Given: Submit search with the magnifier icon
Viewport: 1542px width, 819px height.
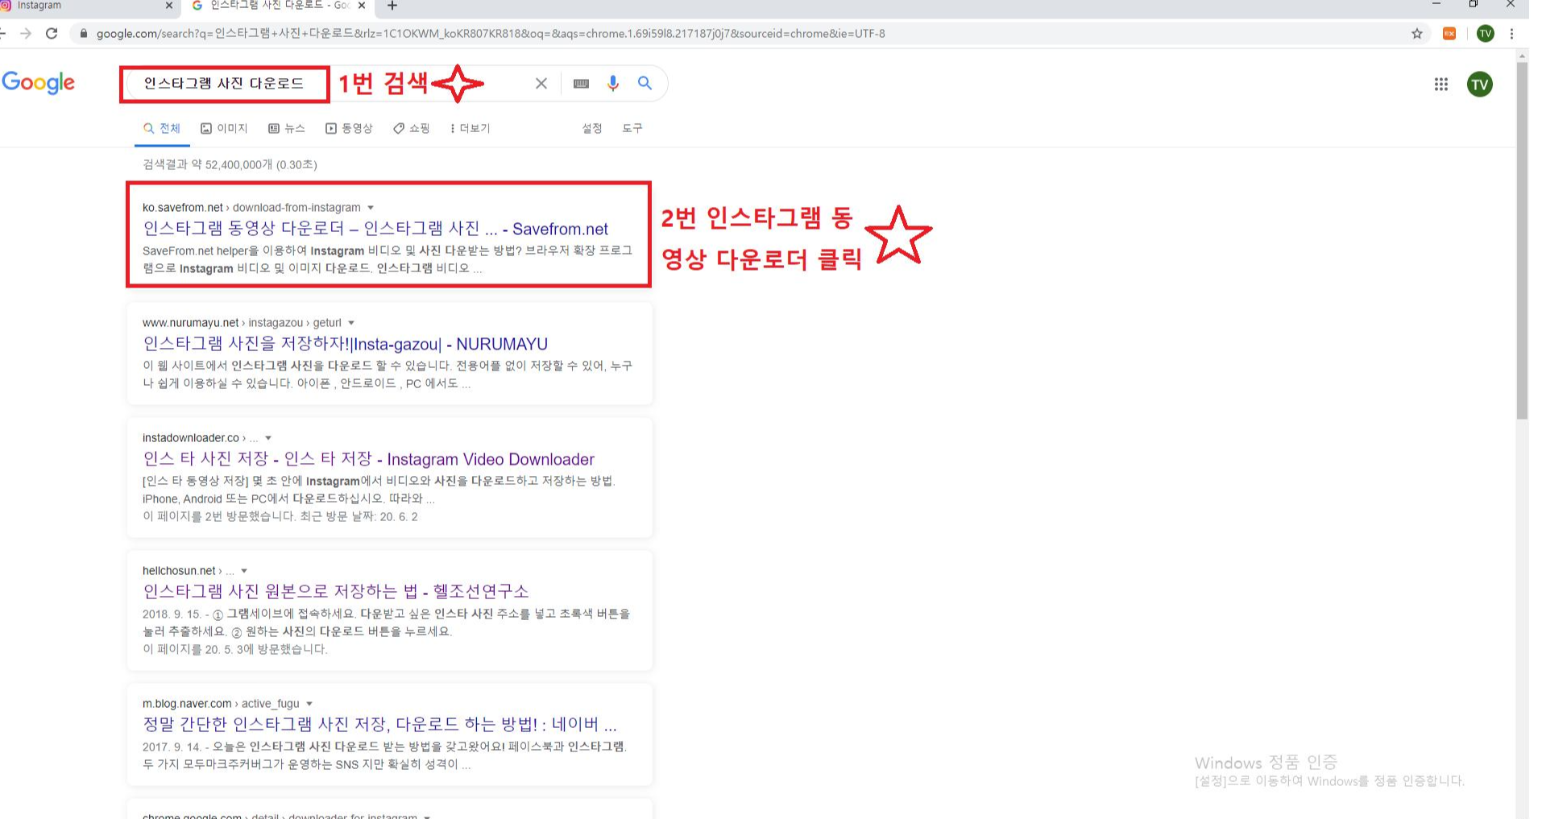Looking at the screenshot, I should point(645,83).
